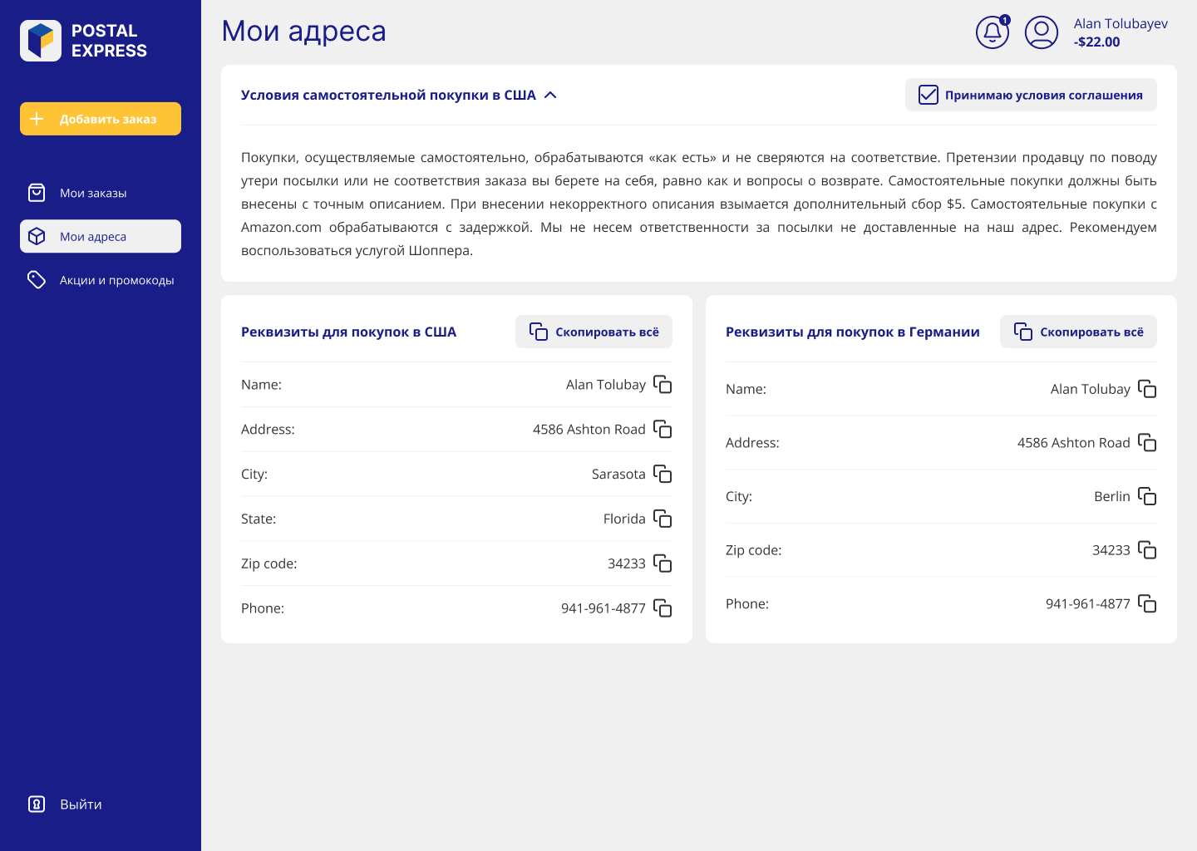
Task: Copy the USA Address 4586 Ashton Road
Action: [663, 429]
